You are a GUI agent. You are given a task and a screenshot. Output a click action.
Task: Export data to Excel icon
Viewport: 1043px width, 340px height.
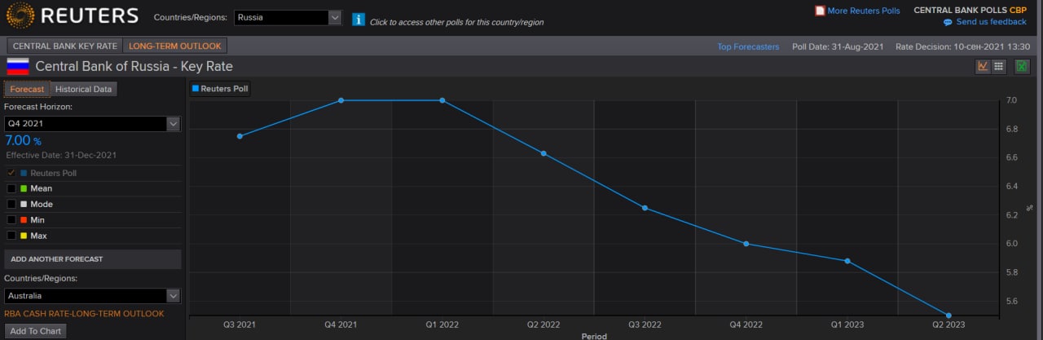(x=1021, y=67)
